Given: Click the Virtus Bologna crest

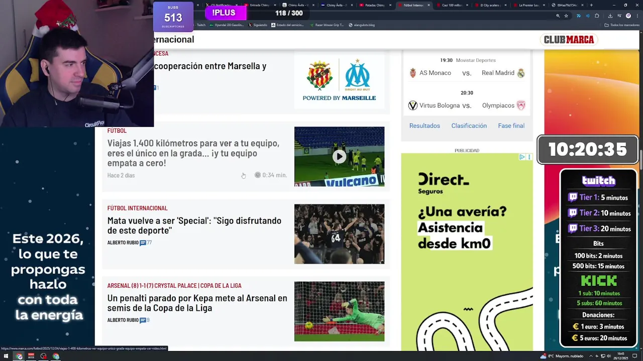Looking at the screenshot, I should pyautogui.click(x=413, y=105).
